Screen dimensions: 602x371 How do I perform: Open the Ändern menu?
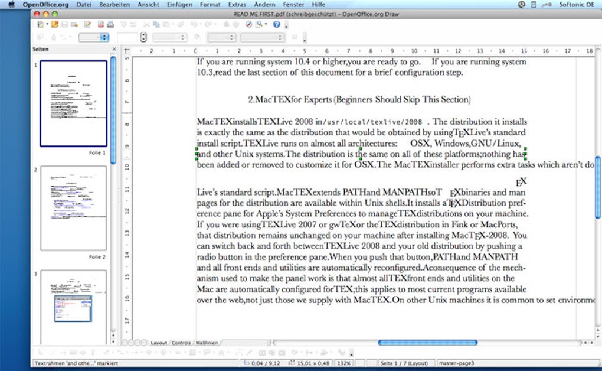[264, 5]
